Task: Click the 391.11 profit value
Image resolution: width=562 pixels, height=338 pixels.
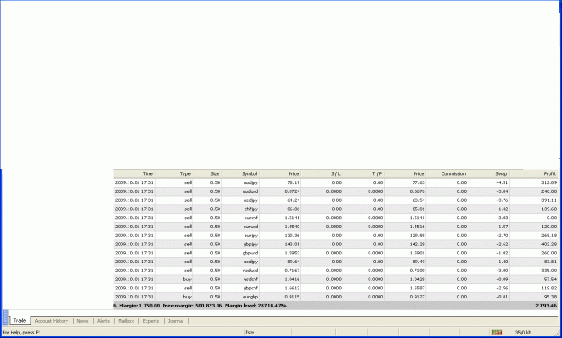Action: (549, 200)
